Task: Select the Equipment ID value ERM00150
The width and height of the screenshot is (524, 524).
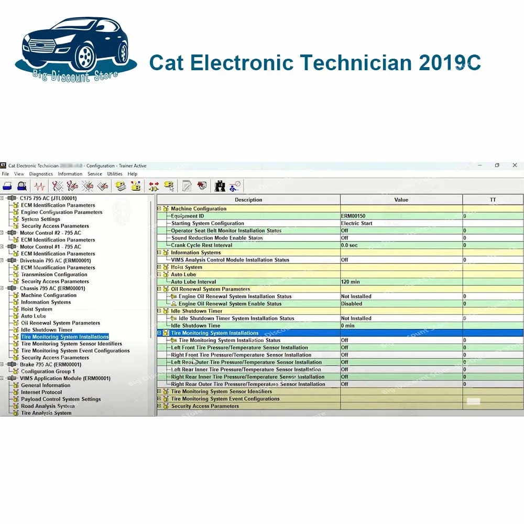Action: [x=353, y=216]
